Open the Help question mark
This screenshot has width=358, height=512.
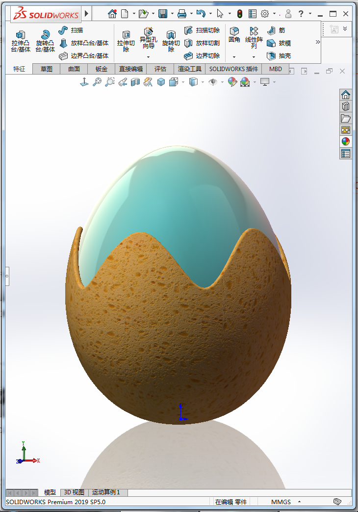(x=301, y=14)
